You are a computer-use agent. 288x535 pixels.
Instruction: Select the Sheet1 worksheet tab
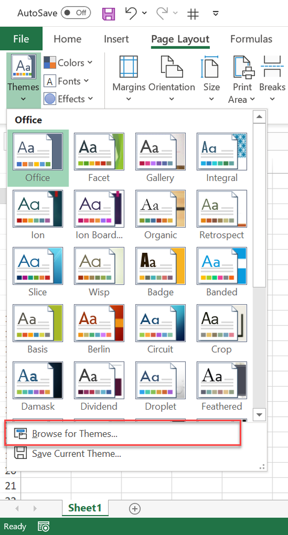click(x=85, y=508)
